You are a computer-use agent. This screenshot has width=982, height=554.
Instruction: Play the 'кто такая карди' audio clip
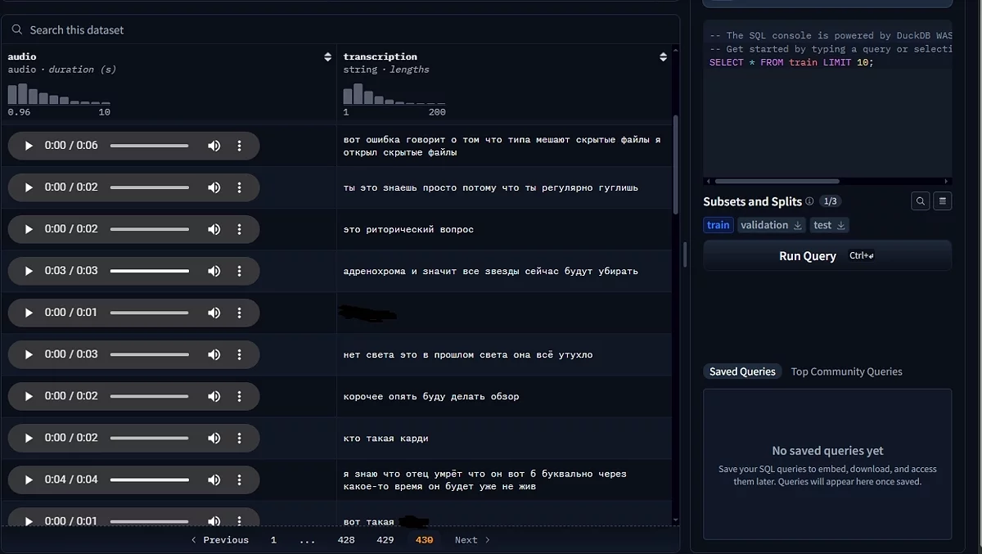pyautogui.click(x=29, y=438)
